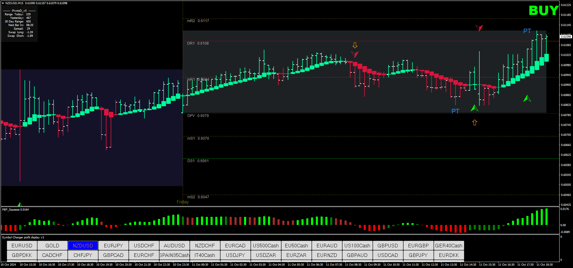This screenshot has height=268, width=573.
Task: Click the large green BUY signal label
Action: (543, 11)
